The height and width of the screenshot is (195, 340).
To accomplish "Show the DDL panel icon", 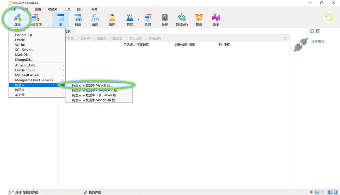I will 318,31.
